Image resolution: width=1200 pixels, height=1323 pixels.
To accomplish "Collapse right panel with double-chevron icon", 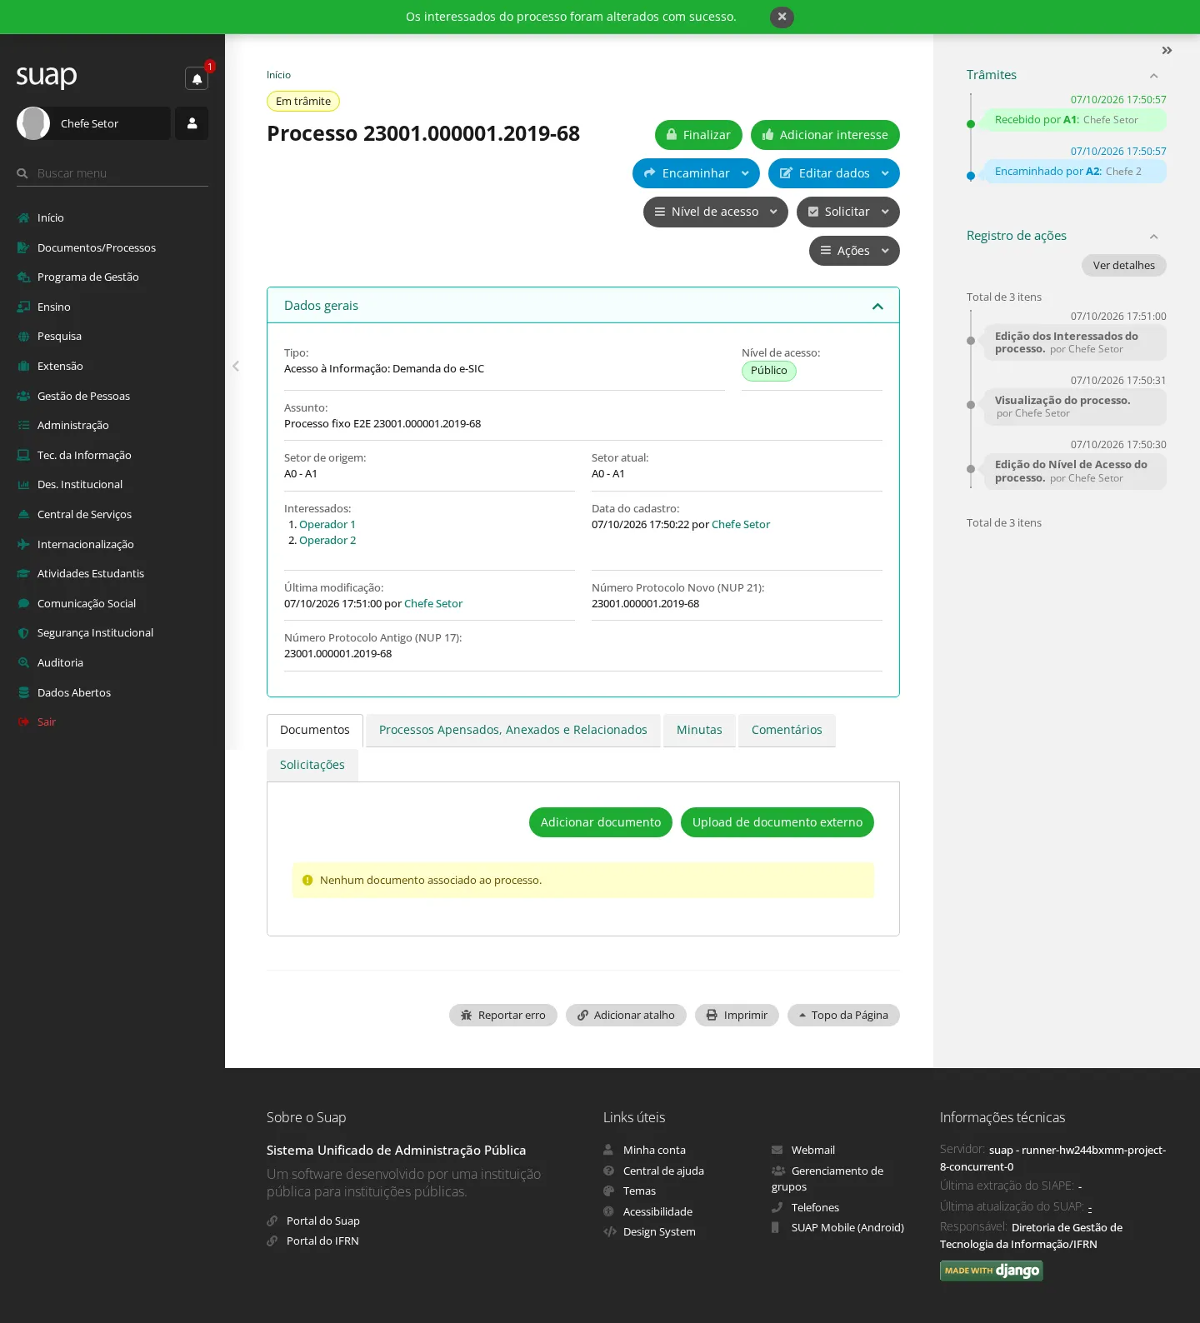I will point(1167,51).
